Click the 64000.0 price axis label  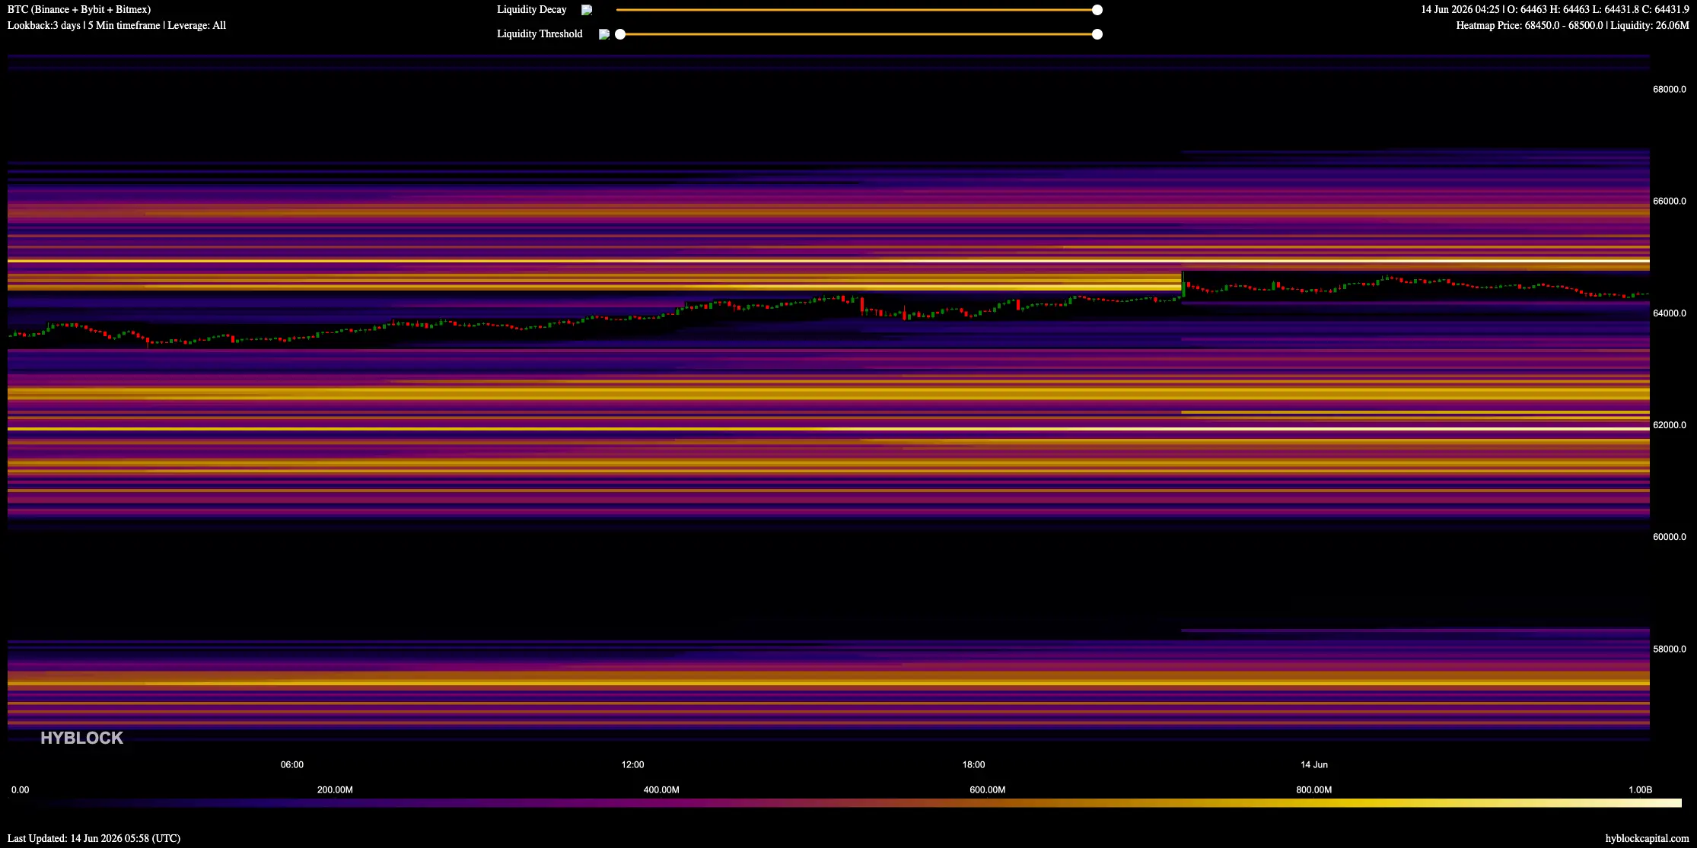[x=1669, y=313]
